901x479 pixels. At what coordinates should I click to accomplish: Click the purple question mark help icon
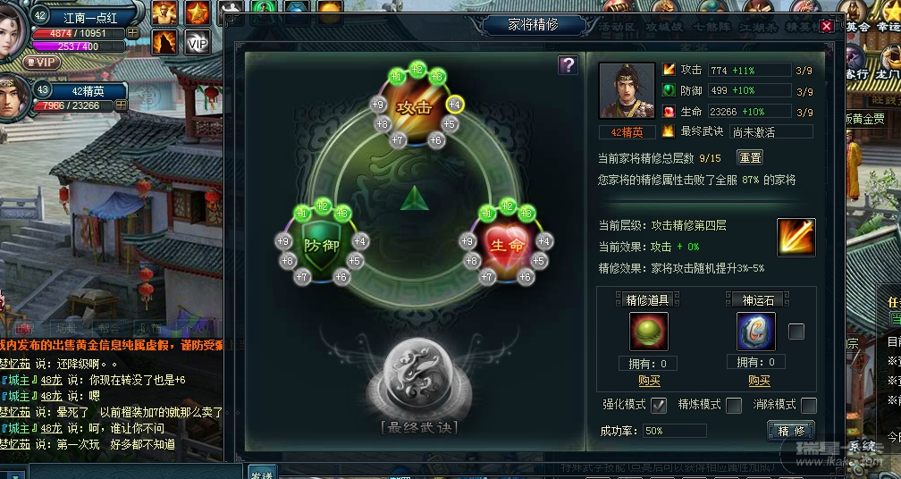pos(568,65)
